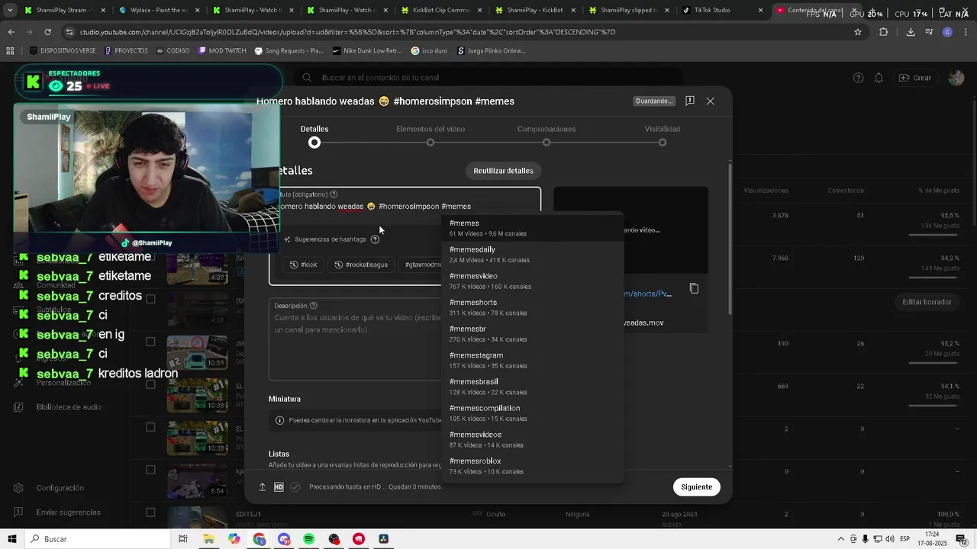Click the HD processing status icon
The height and width of the screenshot is (549, 977).
(x=279, y=486)
